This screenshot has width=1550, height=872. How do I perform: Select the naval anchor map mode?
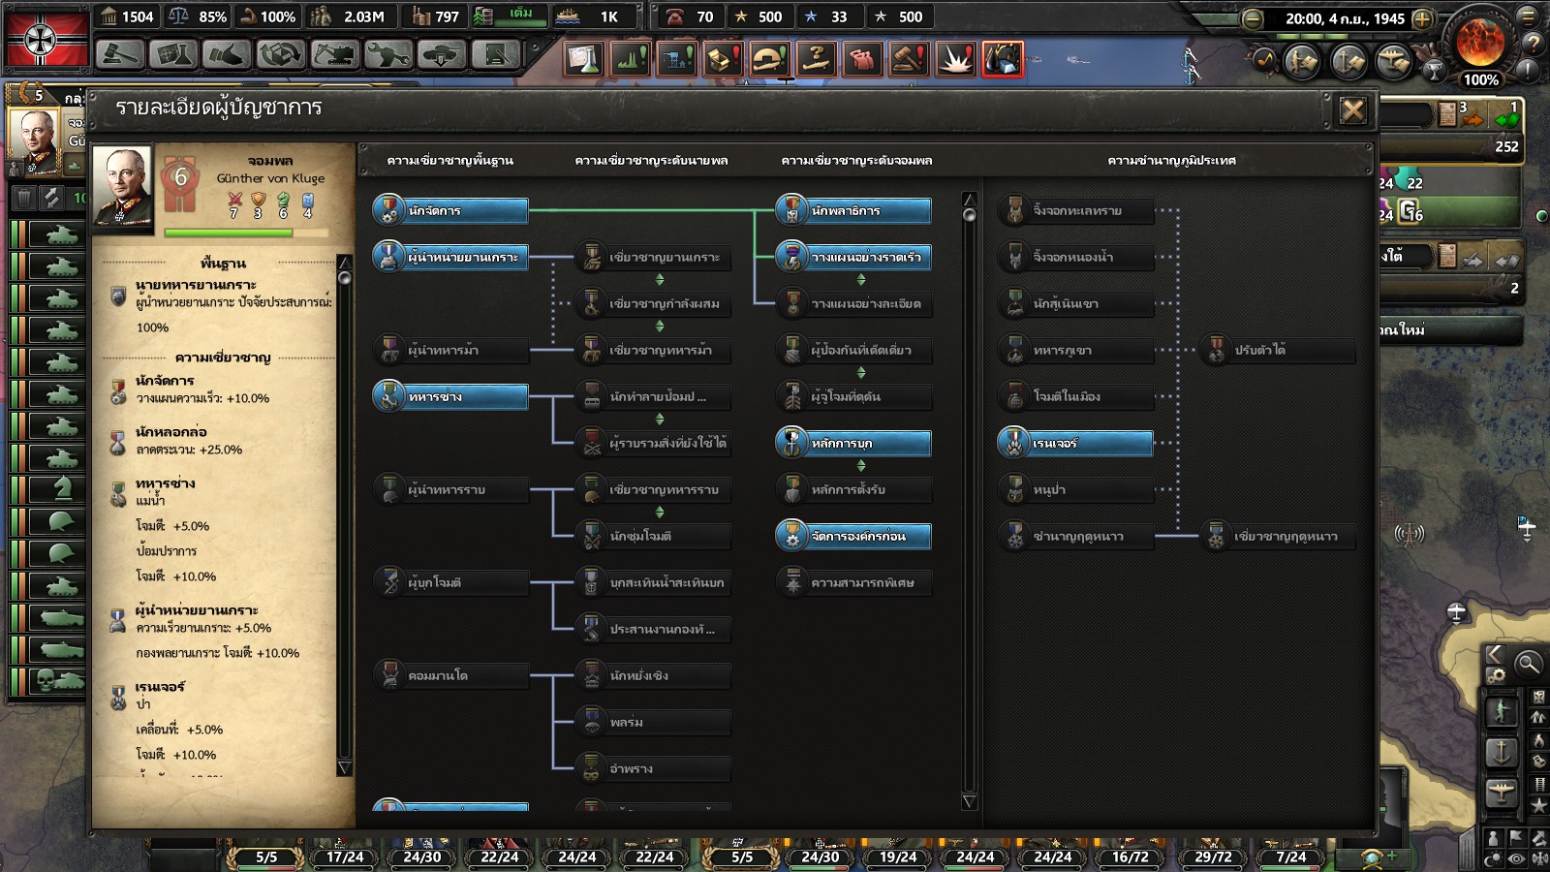[x=1501, y=751]
